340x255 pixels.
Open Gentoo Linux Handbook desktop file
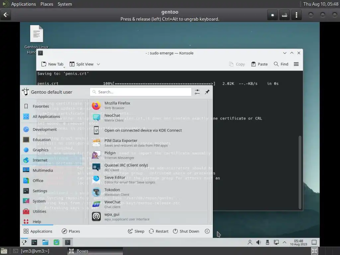[37, 39]
